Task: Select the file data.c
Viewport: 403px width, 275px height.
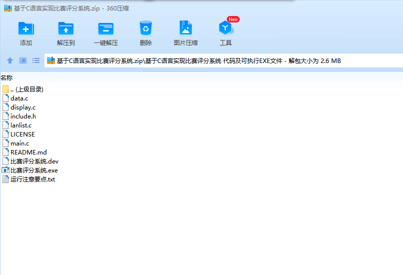Action: pyautogui.click(x=19, y=98)
